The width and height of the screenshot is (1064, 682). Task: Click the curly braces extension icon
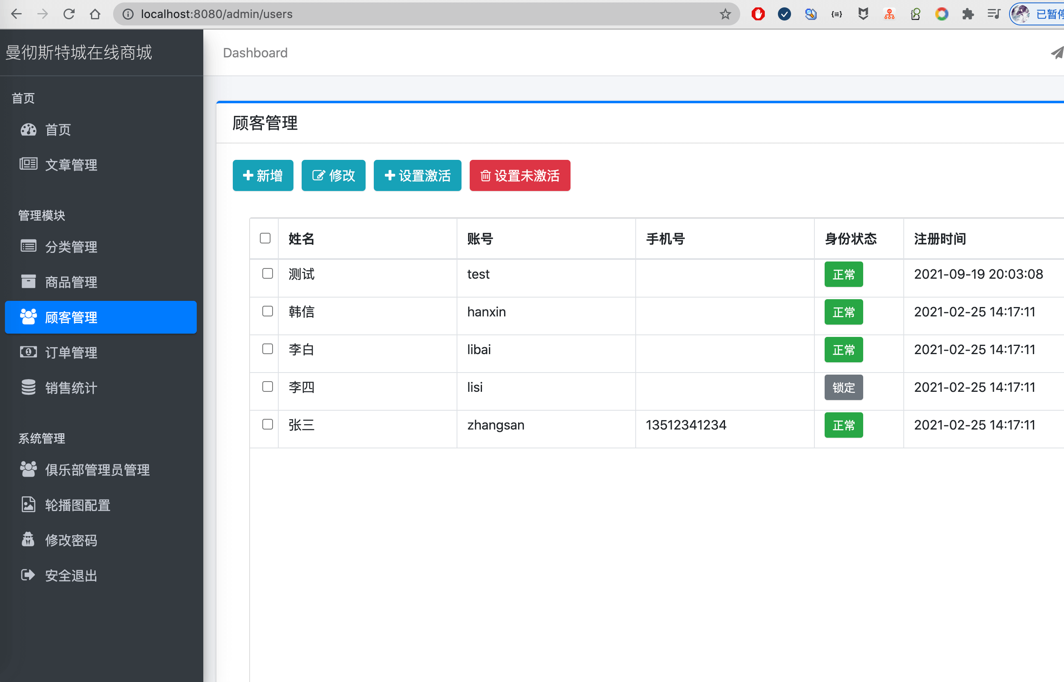point(837,14)
